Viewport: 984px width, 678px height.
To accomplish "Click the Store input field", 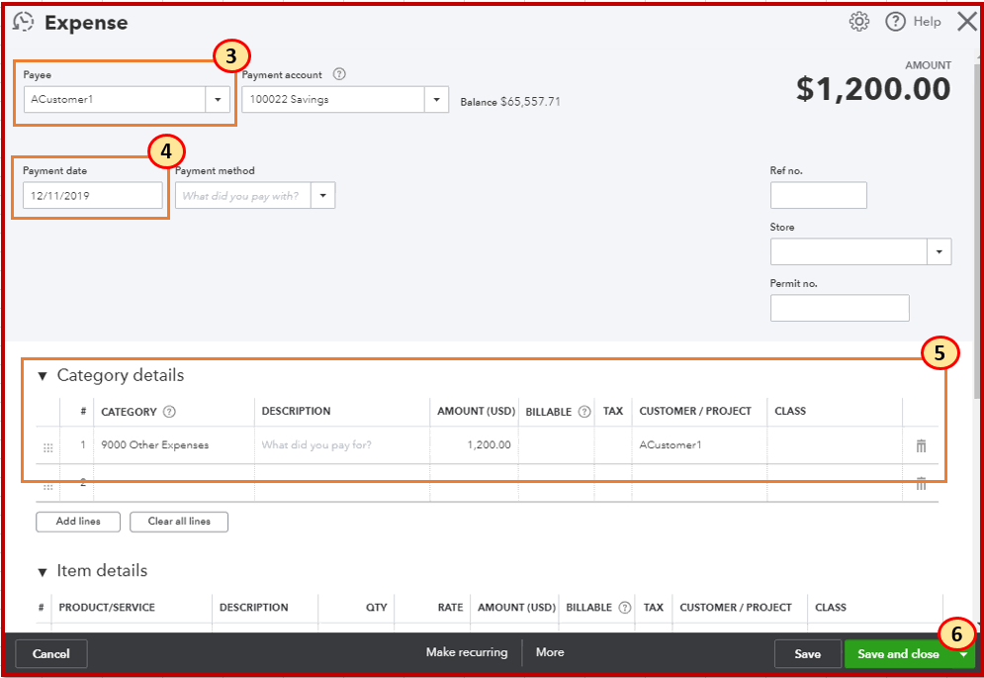I will pos(850,251).
